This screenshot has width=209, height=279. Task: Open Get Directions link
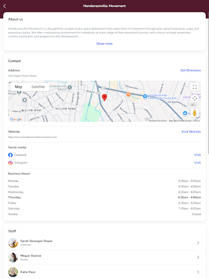coord(190,70)
